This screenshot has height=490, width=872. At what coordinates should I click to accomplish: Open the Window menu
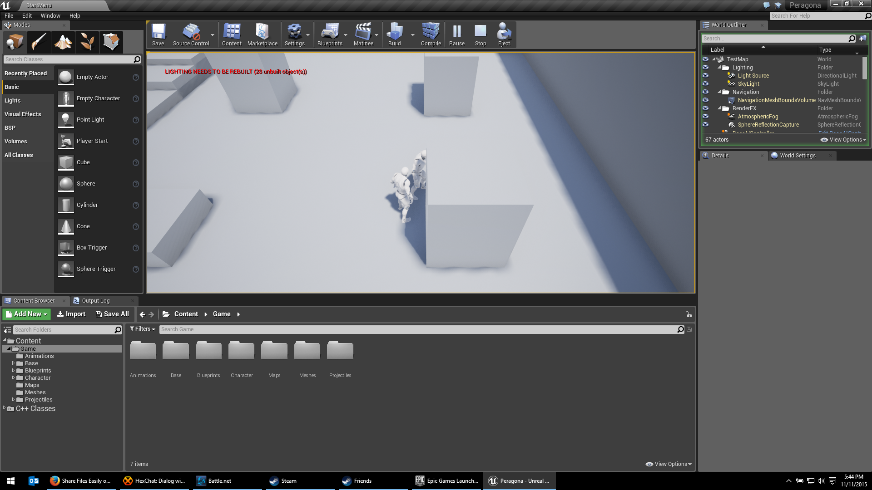50,15
